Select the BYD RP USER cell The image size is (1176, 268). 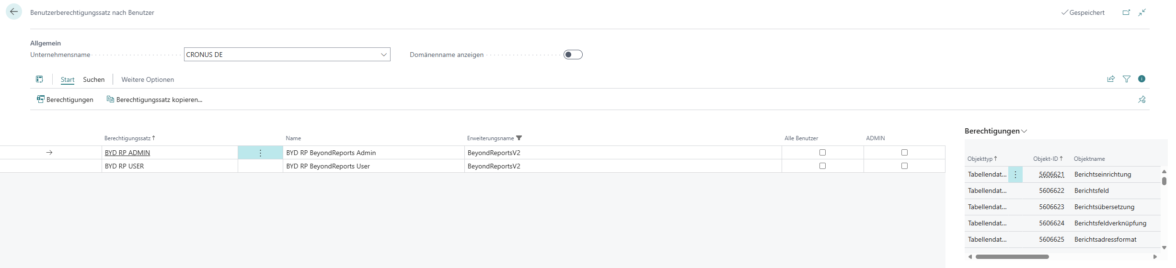pyautogui.click(x=170, y=166)
